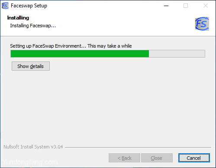The height and width of the screenshot is (168, 216).
Task: Click the 'Installing Faceswap...' subtitle text
Action: 33,26
